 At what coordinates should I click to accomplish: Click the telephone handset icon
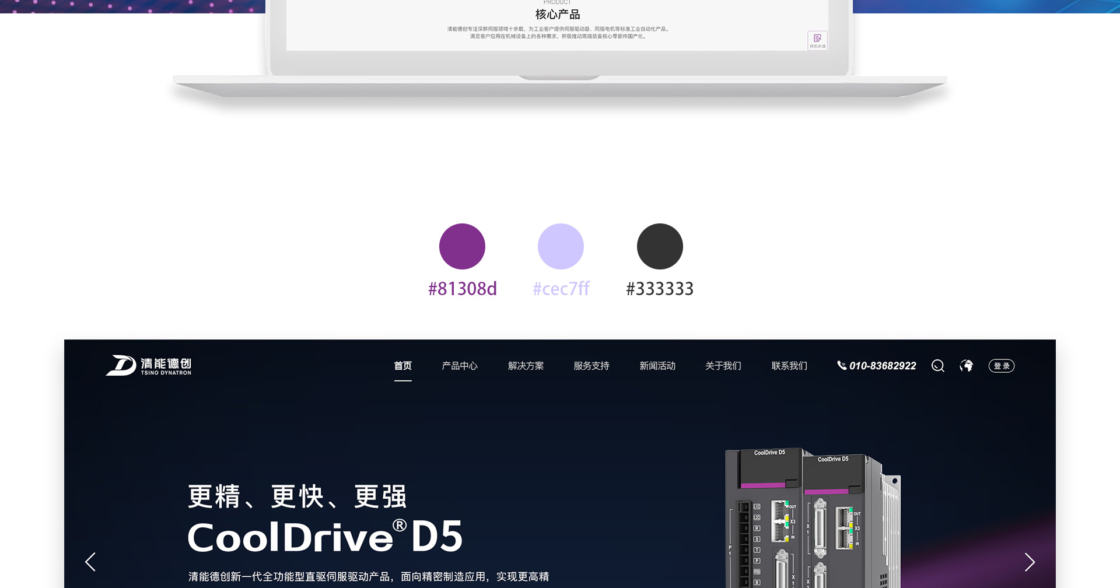click(842, 365)
